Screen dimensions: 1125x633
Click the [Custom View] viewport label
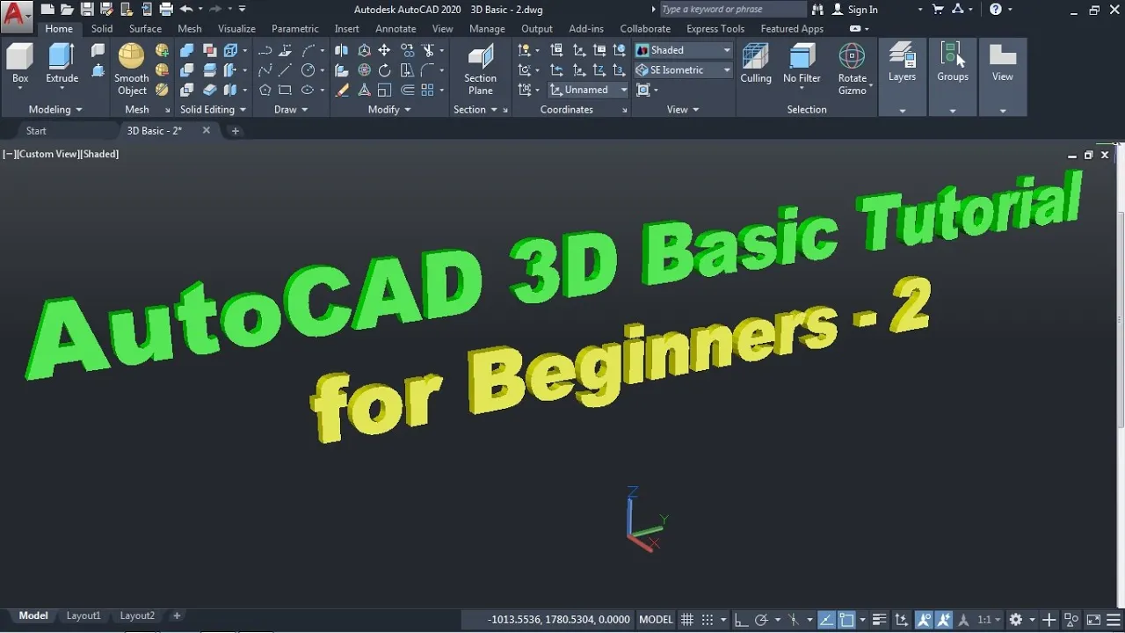[50, 154]
